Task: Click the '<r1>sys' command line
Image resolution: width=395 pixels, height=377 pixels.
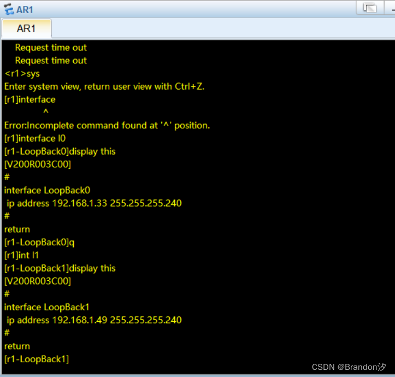Action: [x=22, y=74]
